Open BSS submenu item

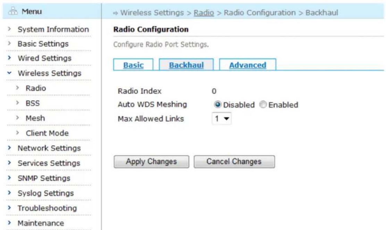pos(33,103)
